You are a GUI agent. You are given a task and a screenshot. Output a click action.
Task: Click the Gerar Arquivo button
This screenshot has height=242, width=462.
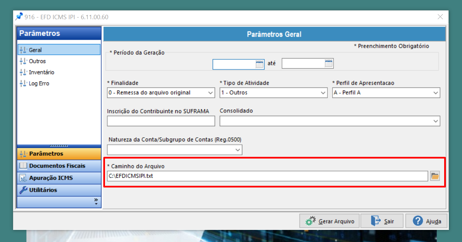tap(329, 221)
